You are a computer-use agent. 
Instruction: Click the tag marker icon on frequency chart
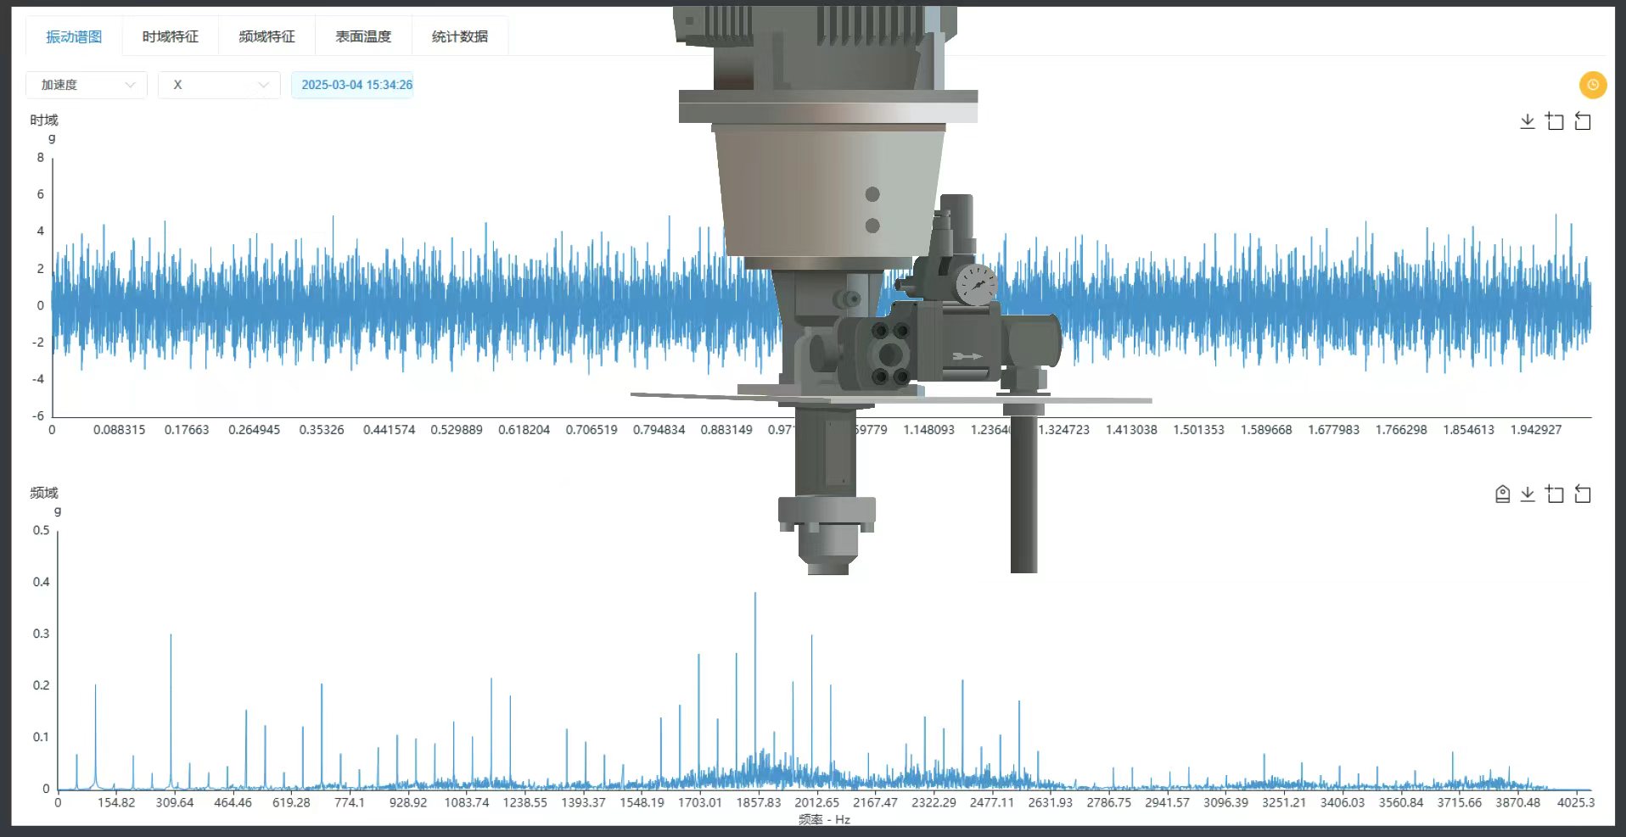[1502, 494]
